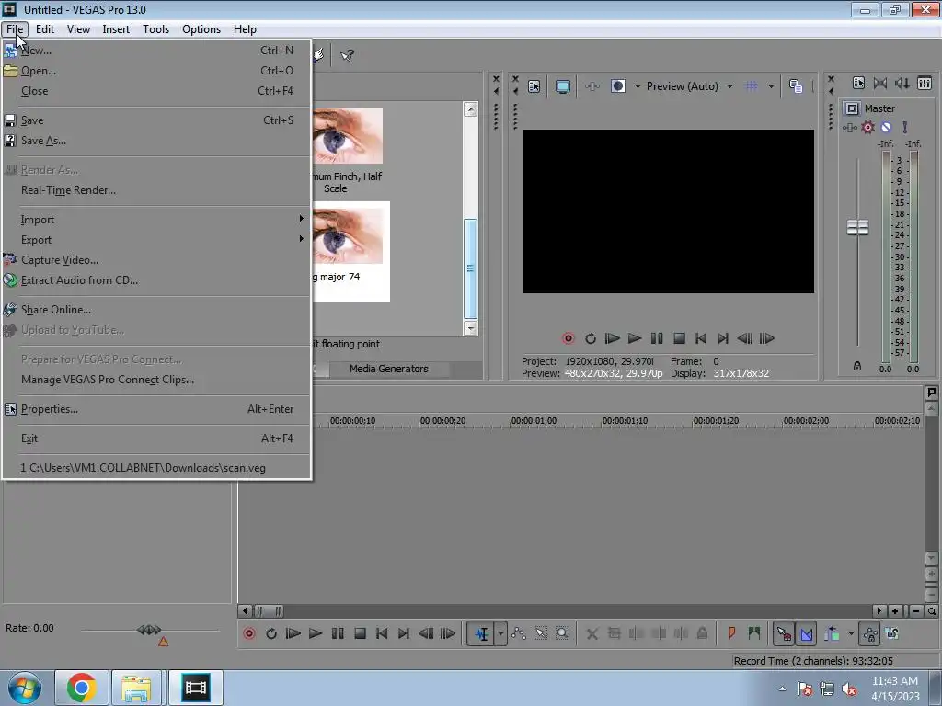Viewport: 942px width, 706px height.
Task: Click Manage VEGAS Pro Connect Clips...
Action: [156, 380]
